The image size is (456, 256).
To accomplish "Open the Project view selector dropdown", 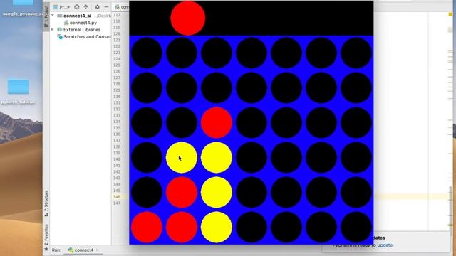I will pos(62,6).
